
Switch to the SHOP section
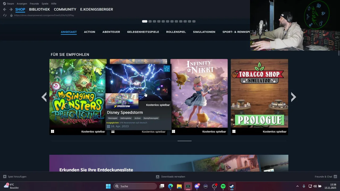point(20,9)
